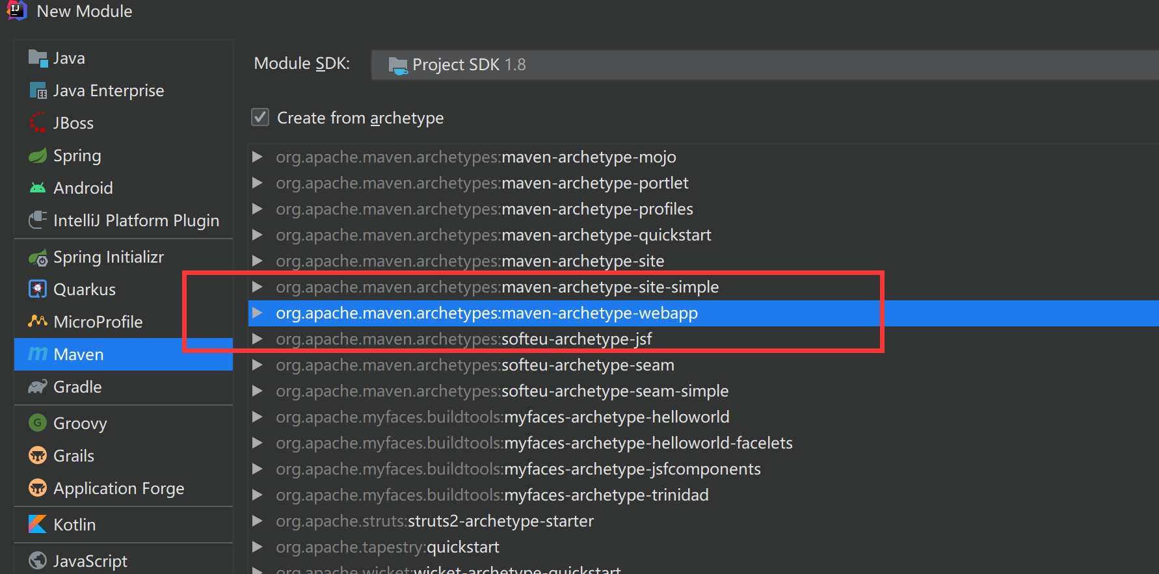1159x574 pixels.
Task: Click the JBoss red dotted icon
Action: (x=38, y=123)
